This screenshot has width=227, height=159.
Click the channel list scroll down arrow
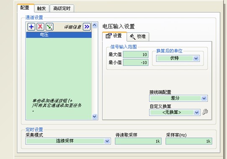point(95,116)
